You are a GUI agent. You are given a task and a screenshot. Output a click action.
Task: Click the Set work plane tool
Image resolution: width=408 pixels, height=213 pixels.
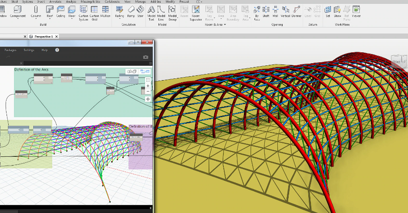[x=328, y=12]
